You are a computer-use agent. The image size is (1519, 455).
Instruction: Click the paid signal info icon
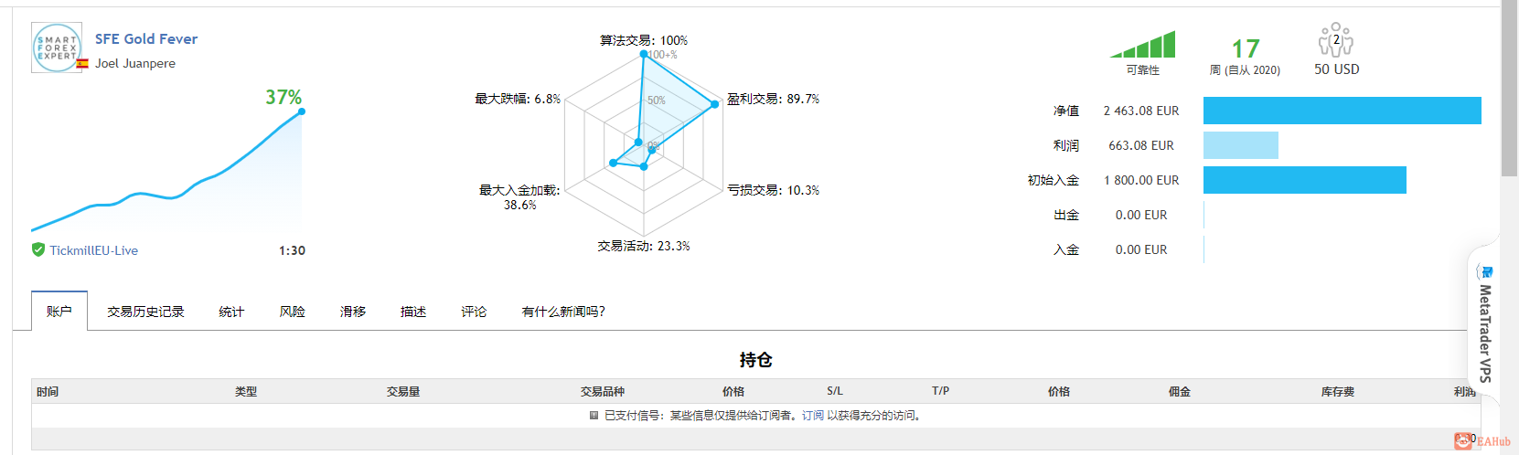tap(594, 416)
